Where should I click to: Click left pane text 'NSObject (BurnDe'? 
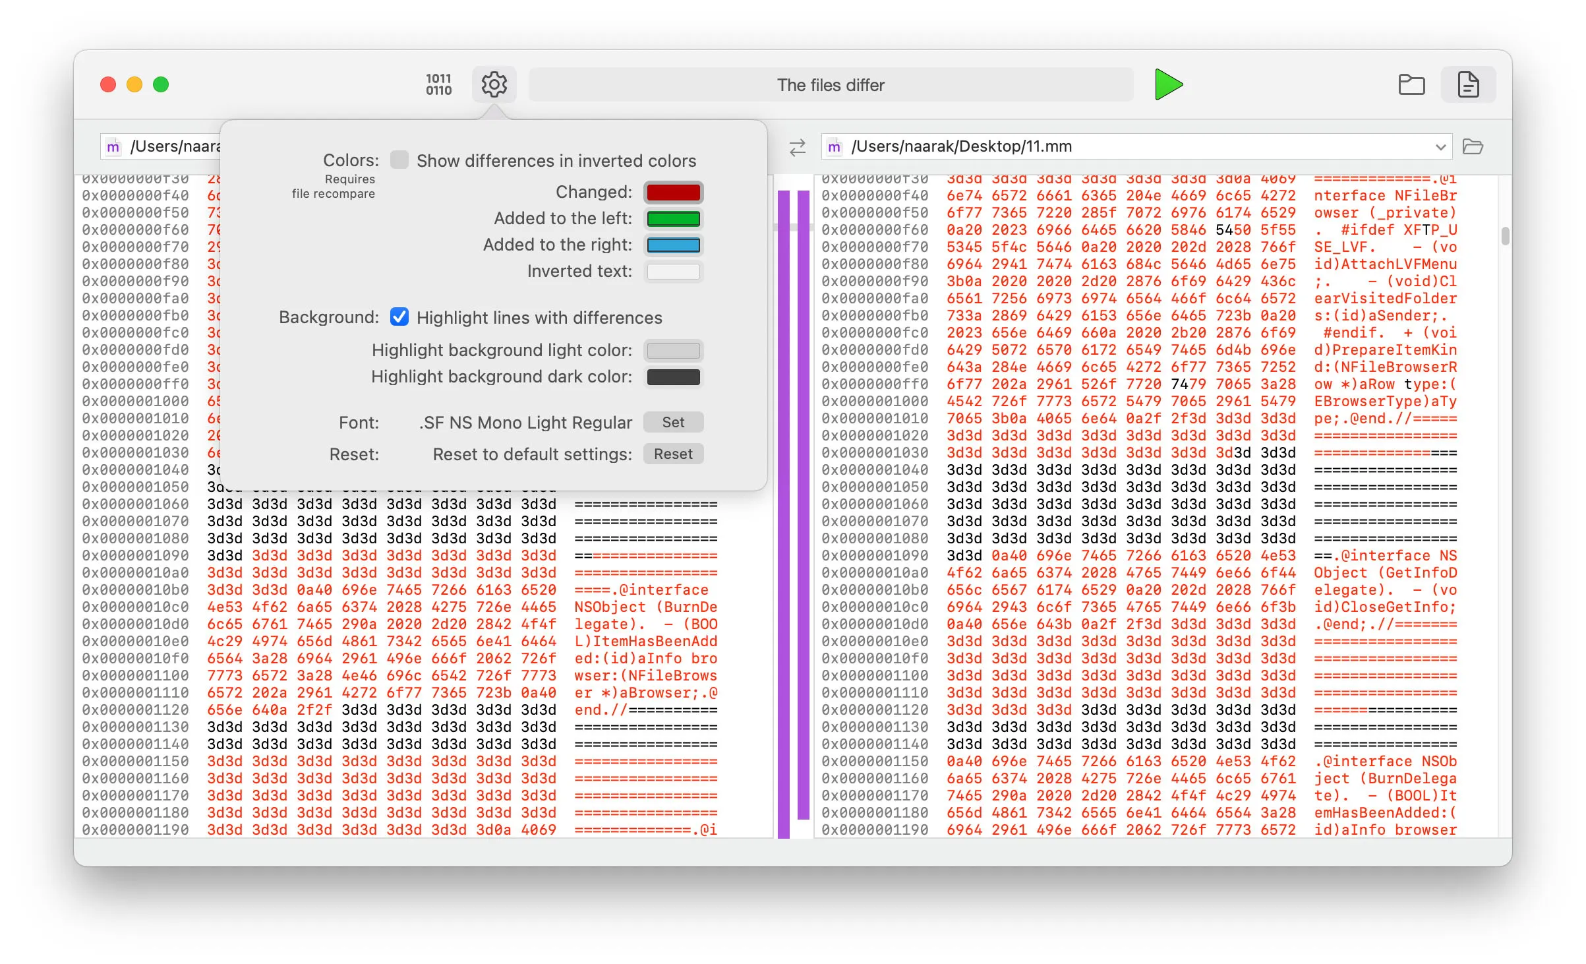tap(645, 607)
